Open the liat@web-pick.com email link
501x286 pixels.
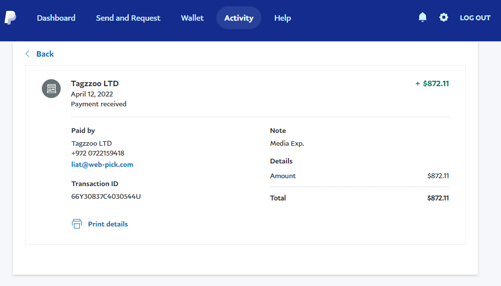pyautogui.click(x=102, y=164)
